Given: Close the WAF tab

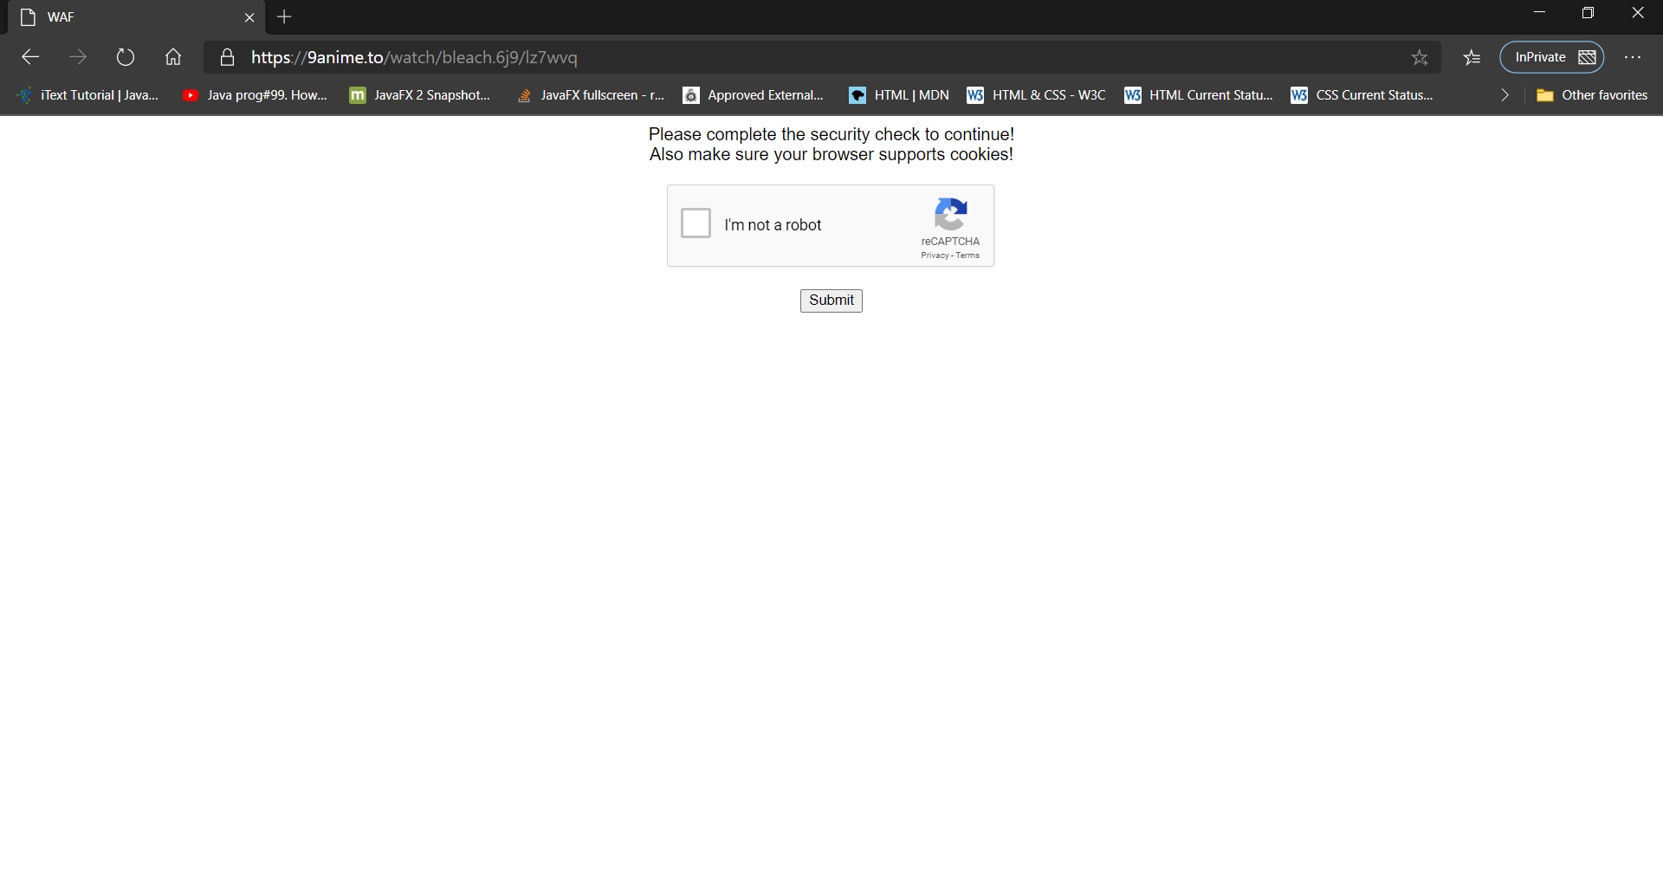Looking at the screenshot, I should point(249,17).
